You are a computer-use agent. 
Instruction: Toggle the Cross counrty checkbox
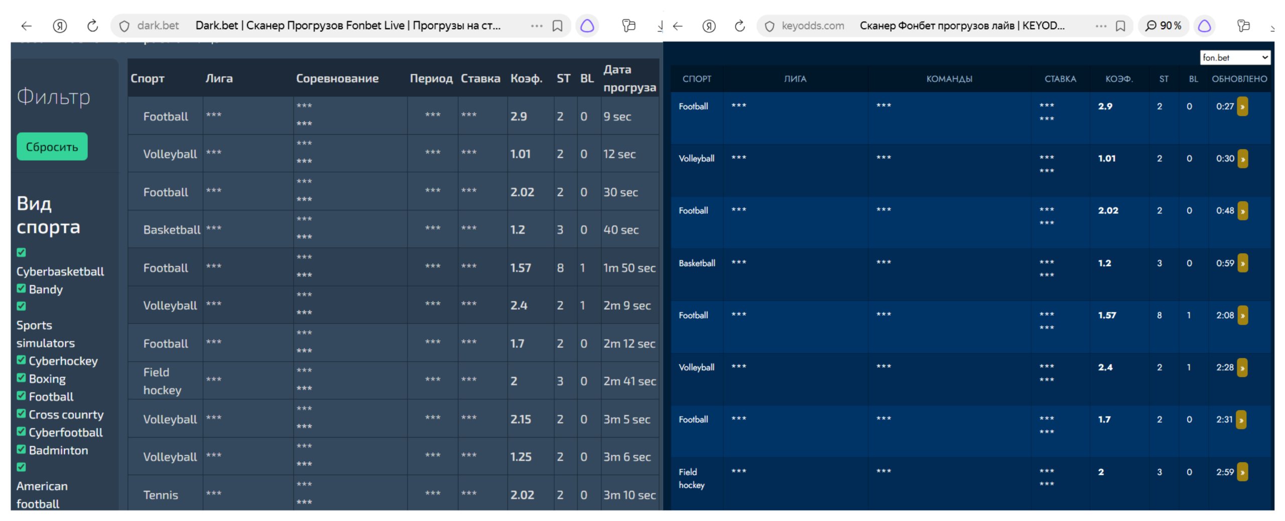coord(21,414)
